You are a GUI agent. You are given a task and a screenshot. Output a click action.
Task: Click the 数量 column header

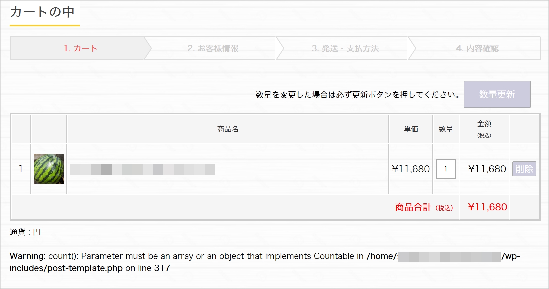(446, 129)
